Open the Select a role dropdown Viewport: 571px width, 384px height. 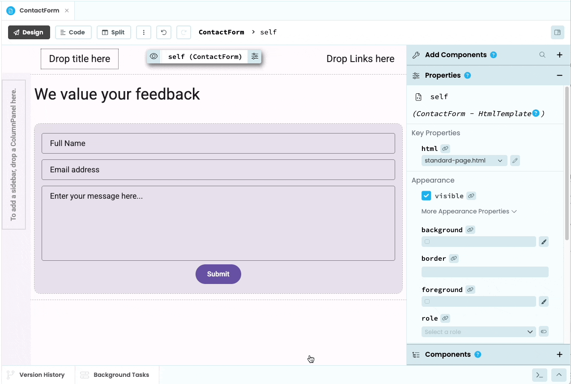(x=478, y=332)
